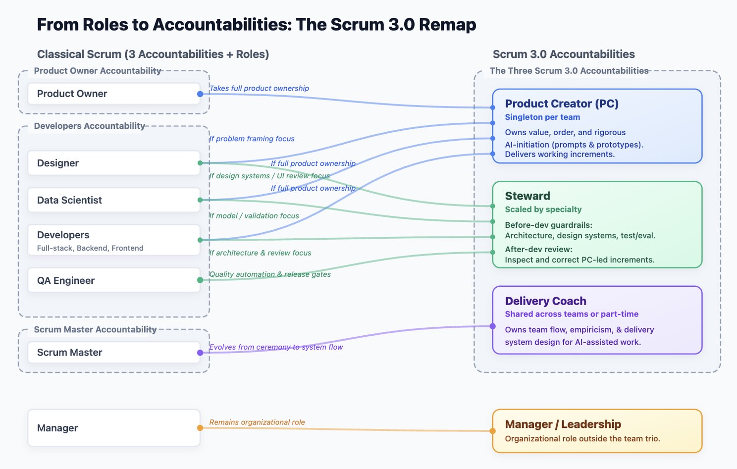Click the diagram title 'From Roles to Accountabilities'
Screen dimensions: 737x469
(256, 24)
